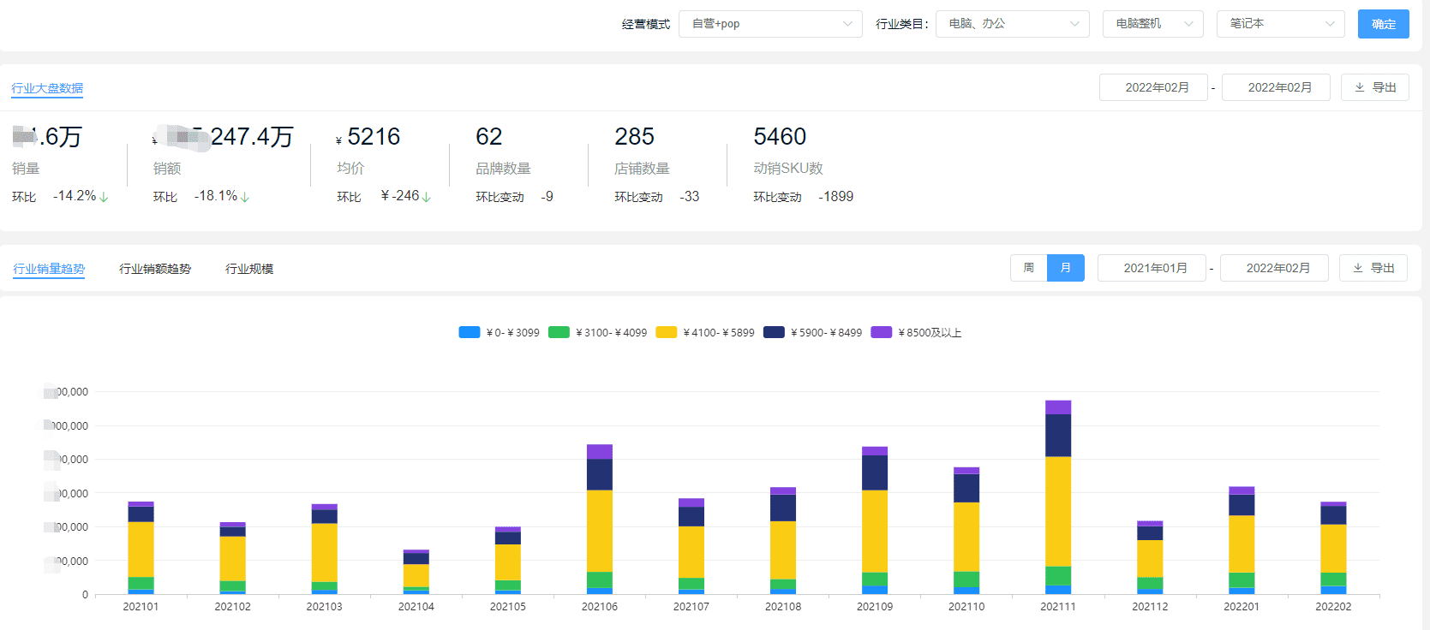The image size is (1430, 630).
Task: Select the 行业大盘数据 tab
Action: point(47,88)
